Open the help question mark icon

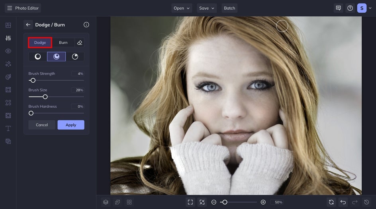click(350, 8)
